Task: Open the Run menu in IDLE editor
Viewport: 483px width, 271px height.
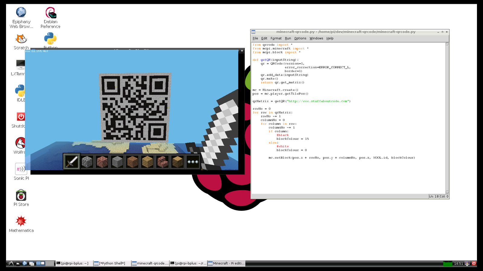Action: click(288, 38)
